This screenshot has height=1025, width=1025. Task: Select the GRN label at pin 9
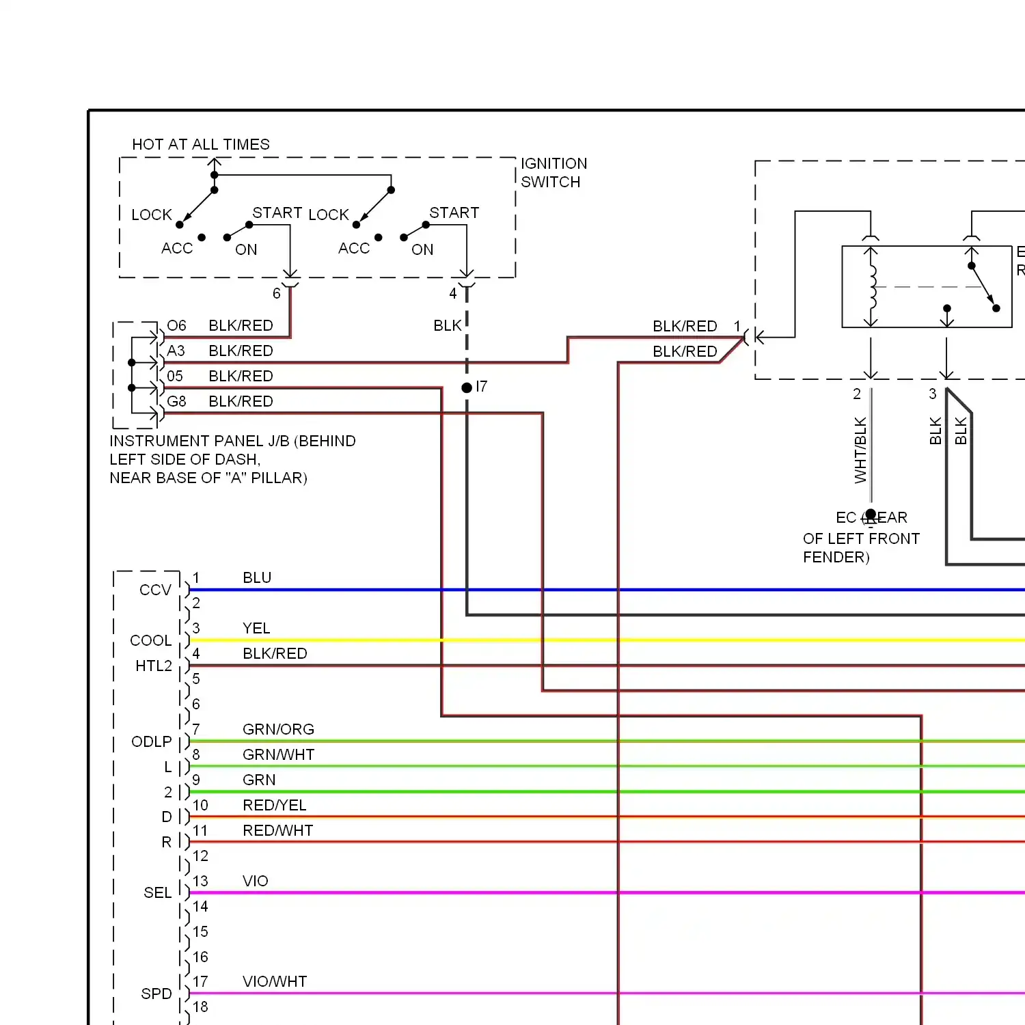259,780
